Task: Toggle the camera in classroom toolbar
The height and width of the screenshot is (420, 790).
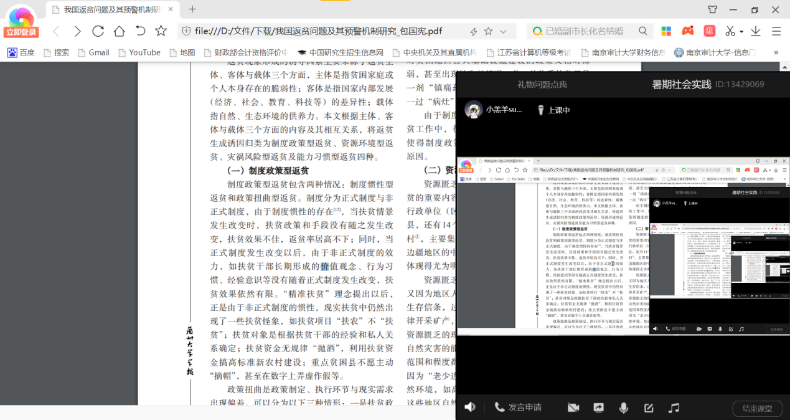Action: (573, 408)
